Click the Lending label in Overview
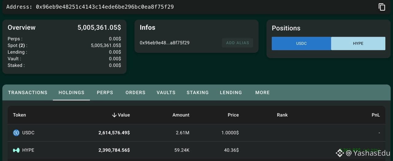The width and height of the screenshot is (393, 161). [18, 52]
